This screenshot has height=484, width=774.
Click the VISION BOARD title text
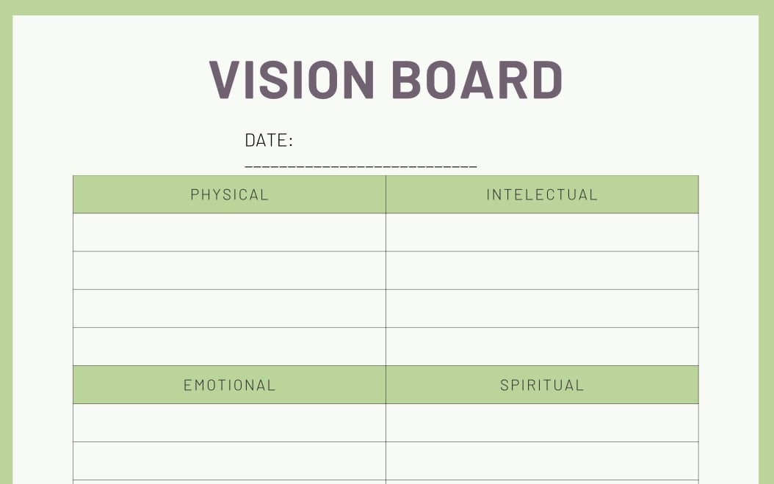click(x=386, y=79)
